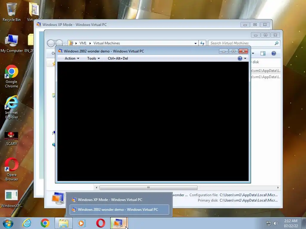
Task: Open Windows Media Player taskbar icon
Action: coord(82,223)
